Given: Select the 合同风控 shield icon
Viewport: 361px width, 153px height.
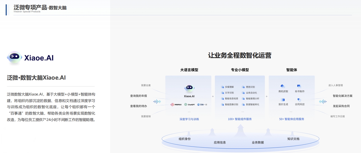Looking at the screenshot, I should coord(299,100).
